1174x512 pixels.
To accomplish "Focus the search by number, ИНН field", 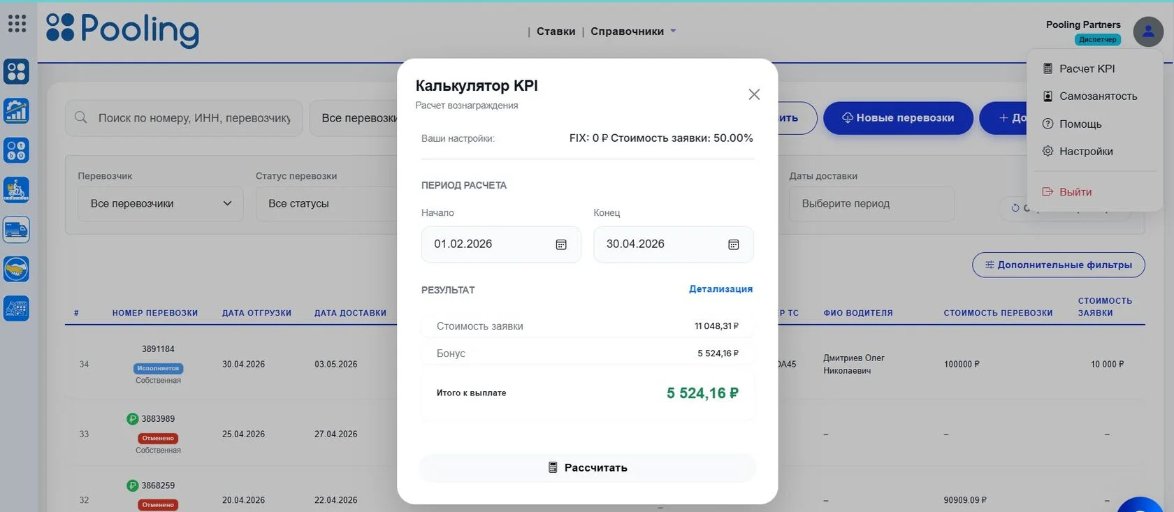I will pos(184,118).
